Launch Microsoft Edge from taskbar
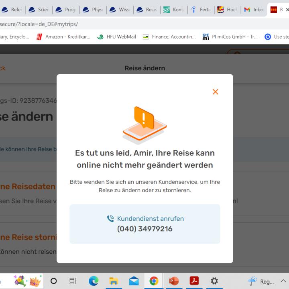Viewport: 289px width, 289px height. (x=94, y=281)
